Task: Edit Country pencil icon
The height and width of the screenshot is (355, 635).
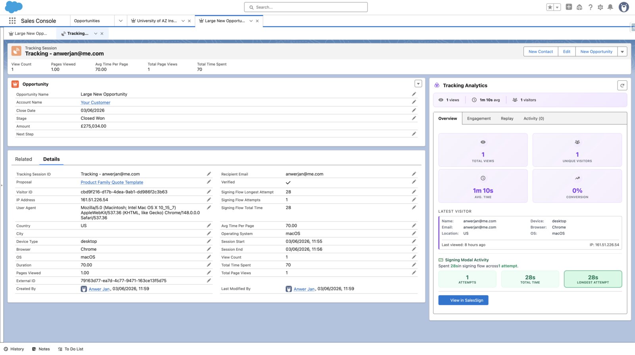Action: 209,225
